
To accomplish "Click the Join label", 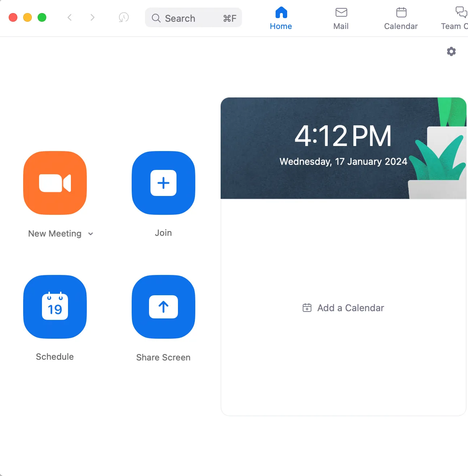I will [x=163, y=233].
